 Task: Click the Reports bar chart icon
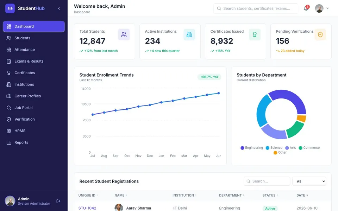(x=9, y=142)
